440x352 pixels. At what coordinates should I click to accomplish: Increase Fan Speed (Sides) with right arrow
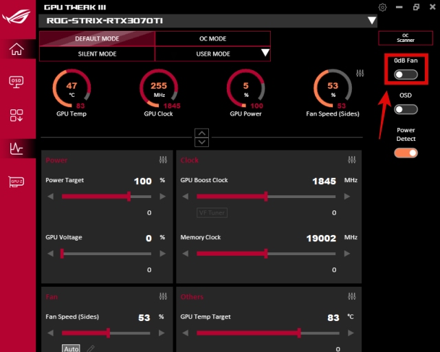coord(162,333)
